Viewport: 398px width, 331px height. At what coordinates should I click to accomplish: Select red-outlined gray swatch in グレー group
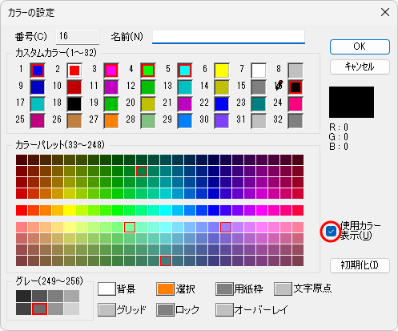39,309
